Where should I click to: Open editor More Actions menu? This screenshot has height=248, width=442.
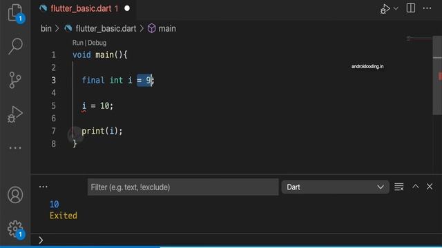427,8
